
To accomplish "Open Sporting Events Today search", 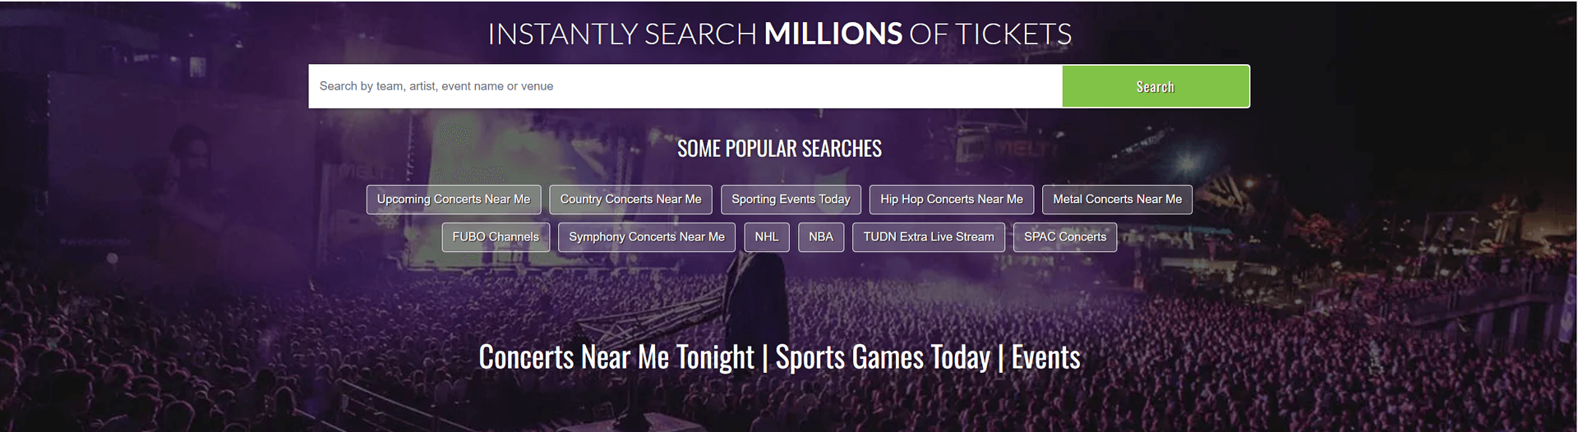I will click(791, 200).
